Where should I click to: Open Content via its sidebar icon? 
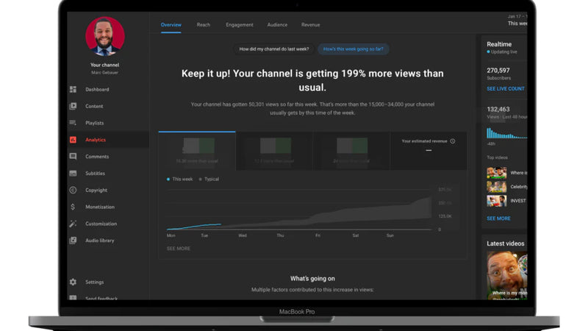(73, 107)
